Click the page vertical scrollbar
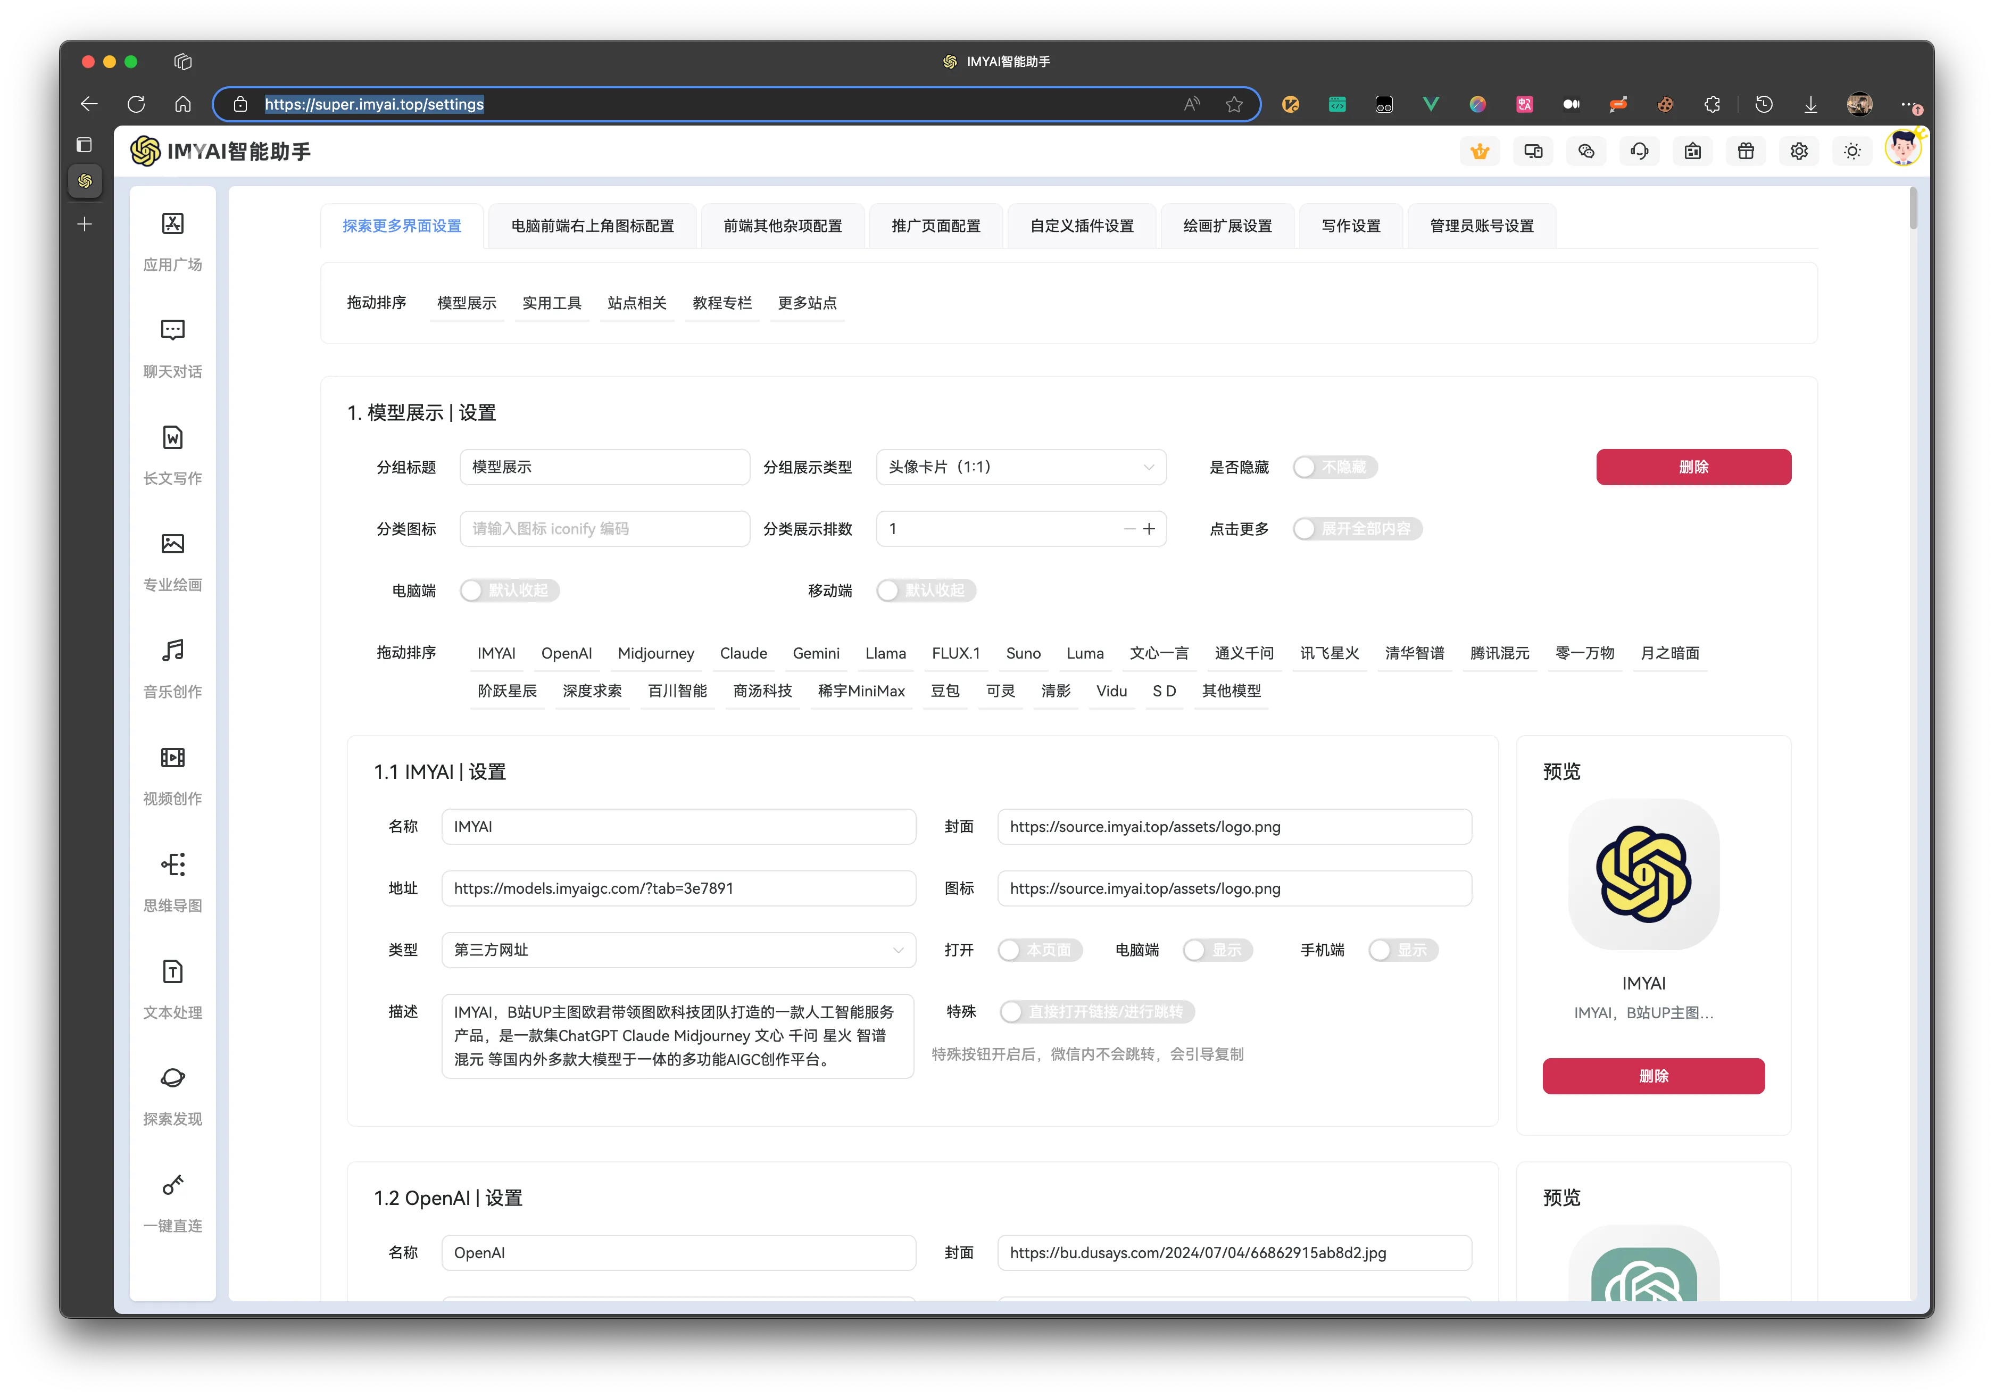The height and width of the screenshot is (1397, 1994). pyautogui.click(x=1913, y=209)
